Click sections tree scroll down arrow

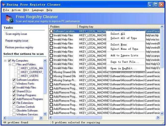click(x=45, y=114)
